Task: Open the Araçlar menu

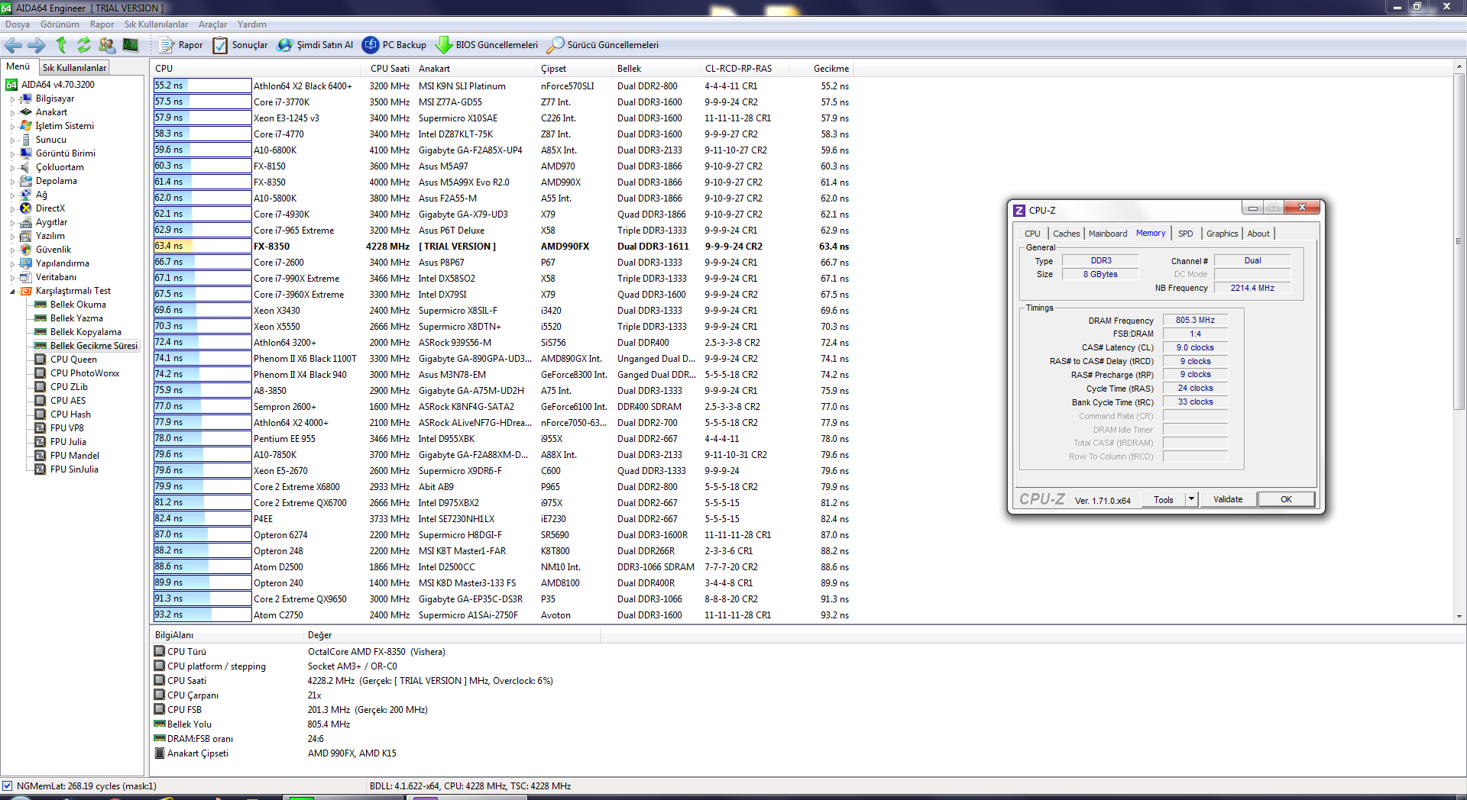Action: 212,24
